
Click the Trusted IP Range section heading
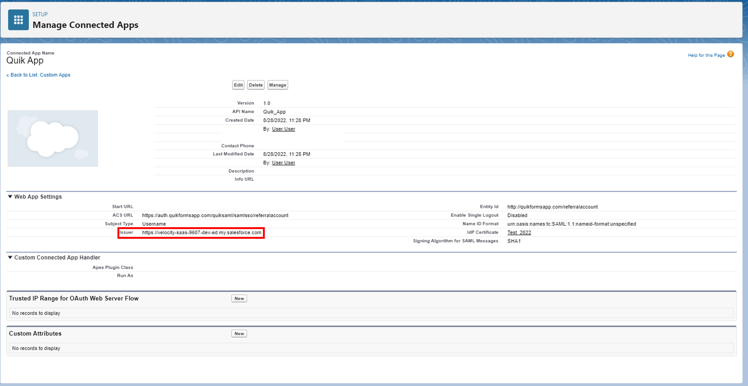[x=74, y=298]
